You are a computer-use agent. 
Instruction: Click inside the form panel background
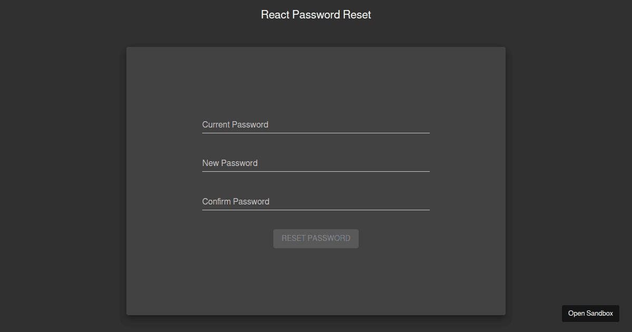point(316,285)
